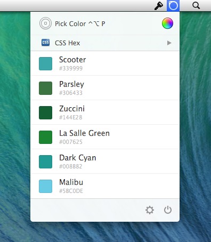211x242 pixels.
Task: Copy hex value #008B82
Action: coord(70,166)
